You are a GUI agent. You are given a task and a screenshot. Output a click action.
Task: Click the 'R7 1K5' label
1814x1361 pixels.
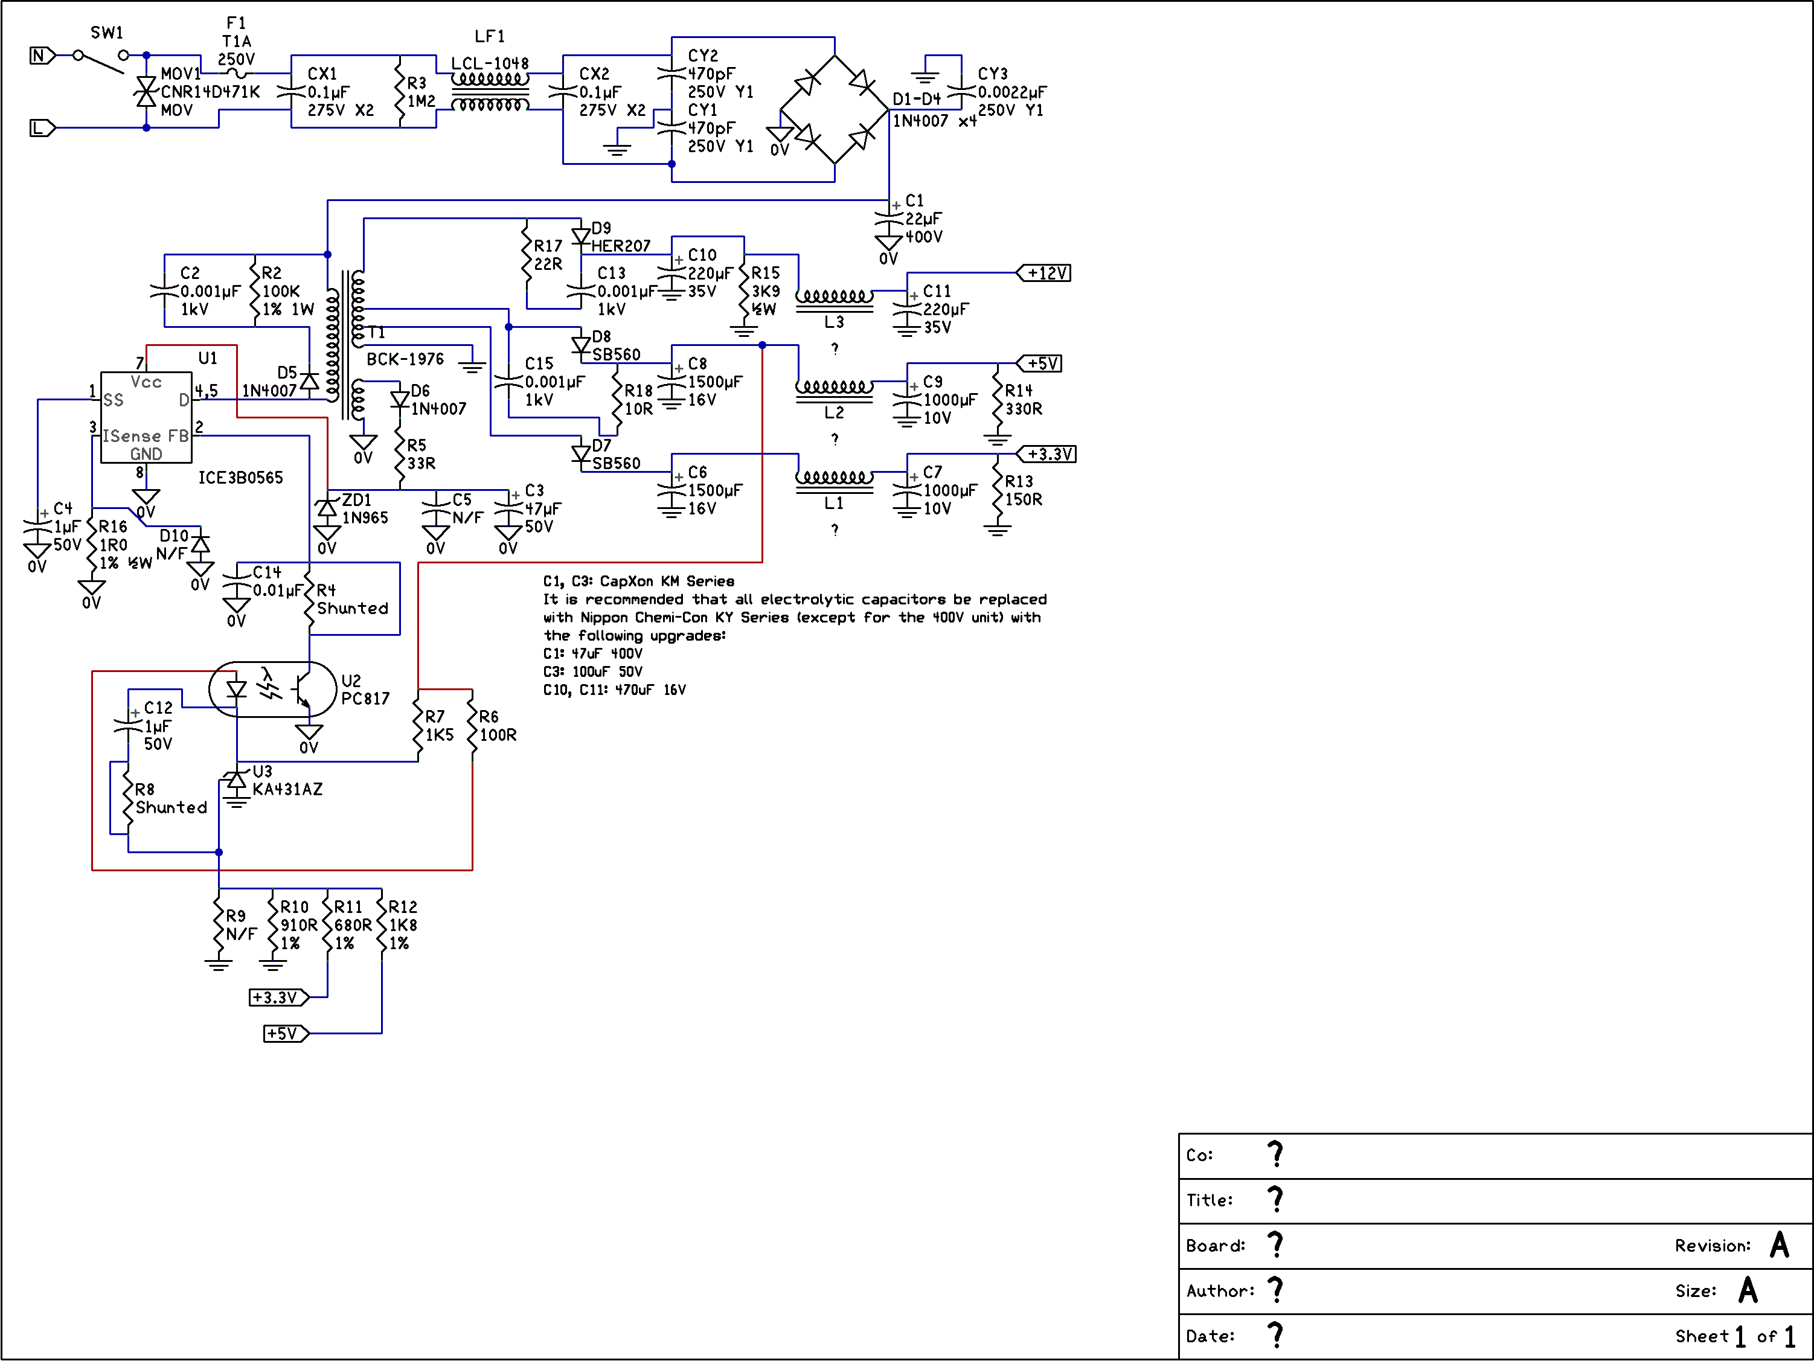click(x=440, y=726)
